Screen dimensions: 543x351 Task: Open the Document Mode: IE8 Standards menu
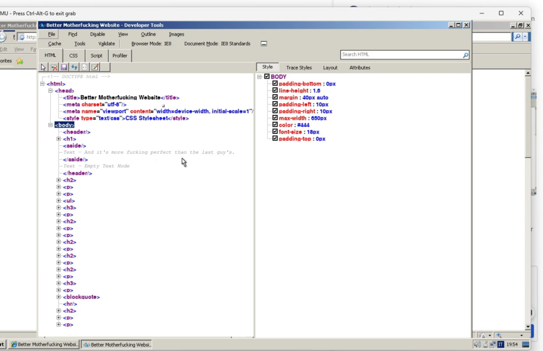pyautogui.click(x=217, y=44)
